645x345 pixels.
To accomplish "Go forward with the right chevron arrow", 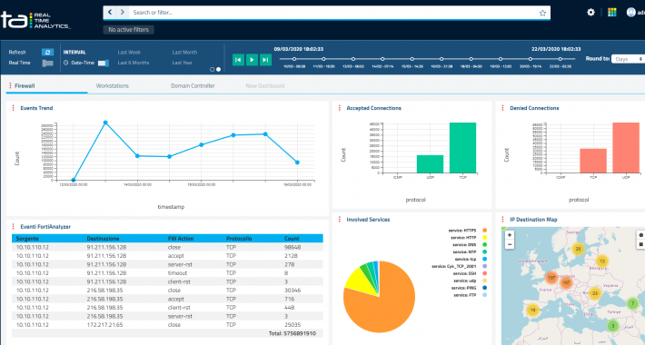I will pyautogui.click(x=122, y=13).
